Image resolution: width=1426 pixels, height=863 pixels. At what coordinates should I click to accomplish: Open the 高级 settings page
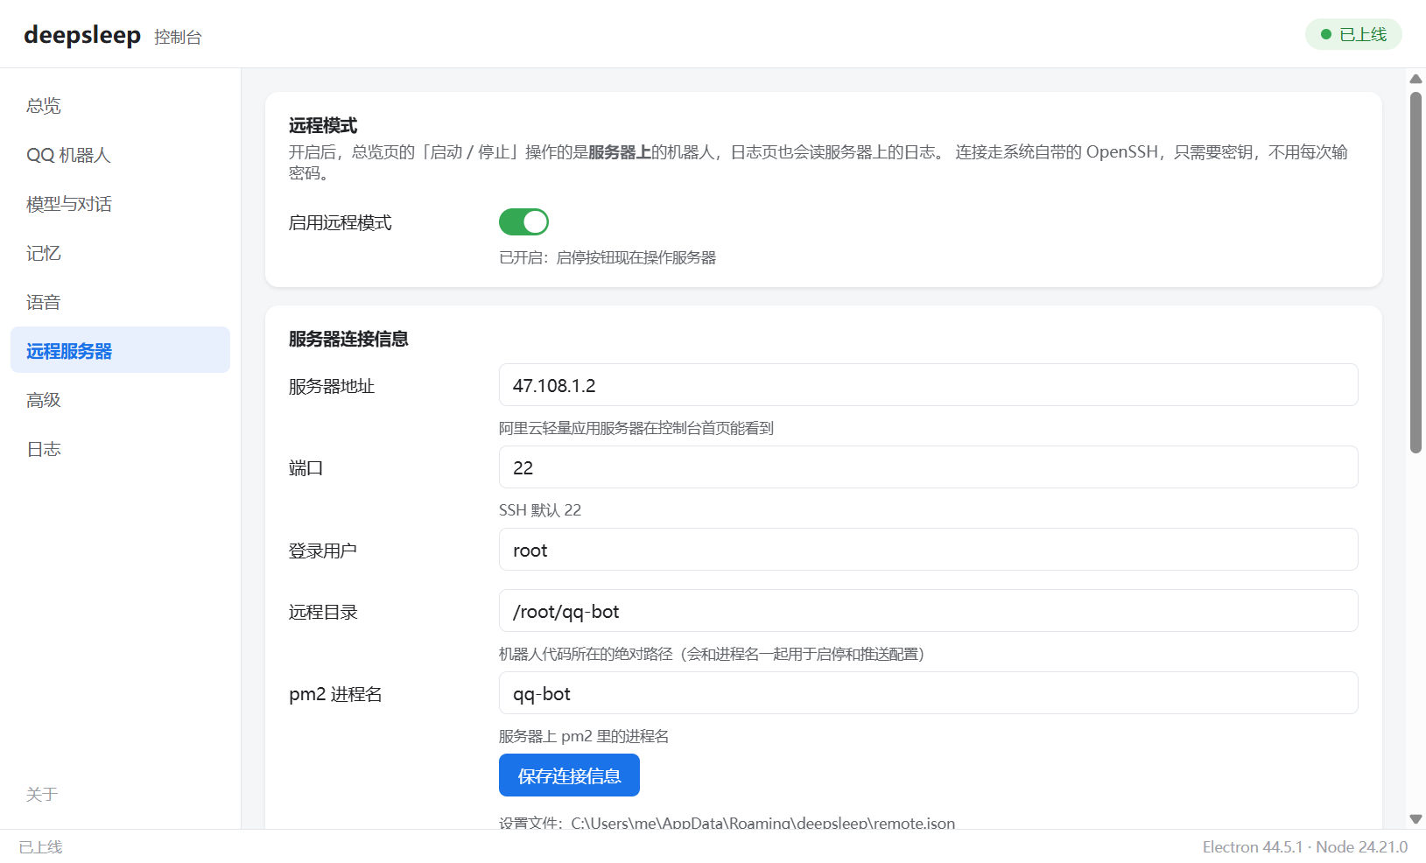point(120,400)
